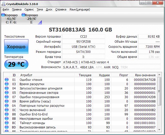The width and height of the screenshot is (165, 135).
Task: Click status orb of Время раскрутки row
Action: tap(7, 84)
